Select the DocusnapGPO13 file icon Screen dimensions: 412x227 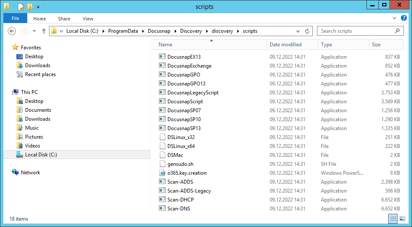[162, 83]
